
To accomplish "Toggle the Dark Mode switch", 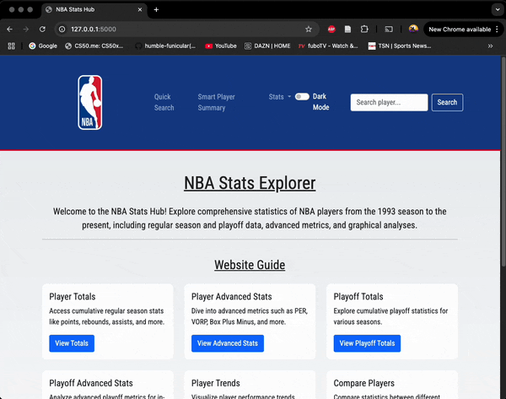I will click(x=302, y=96).
